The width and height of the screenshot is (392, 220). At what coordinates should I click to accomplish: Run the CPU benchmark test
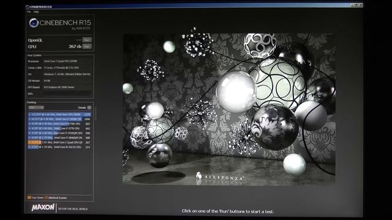click(87, 46)
